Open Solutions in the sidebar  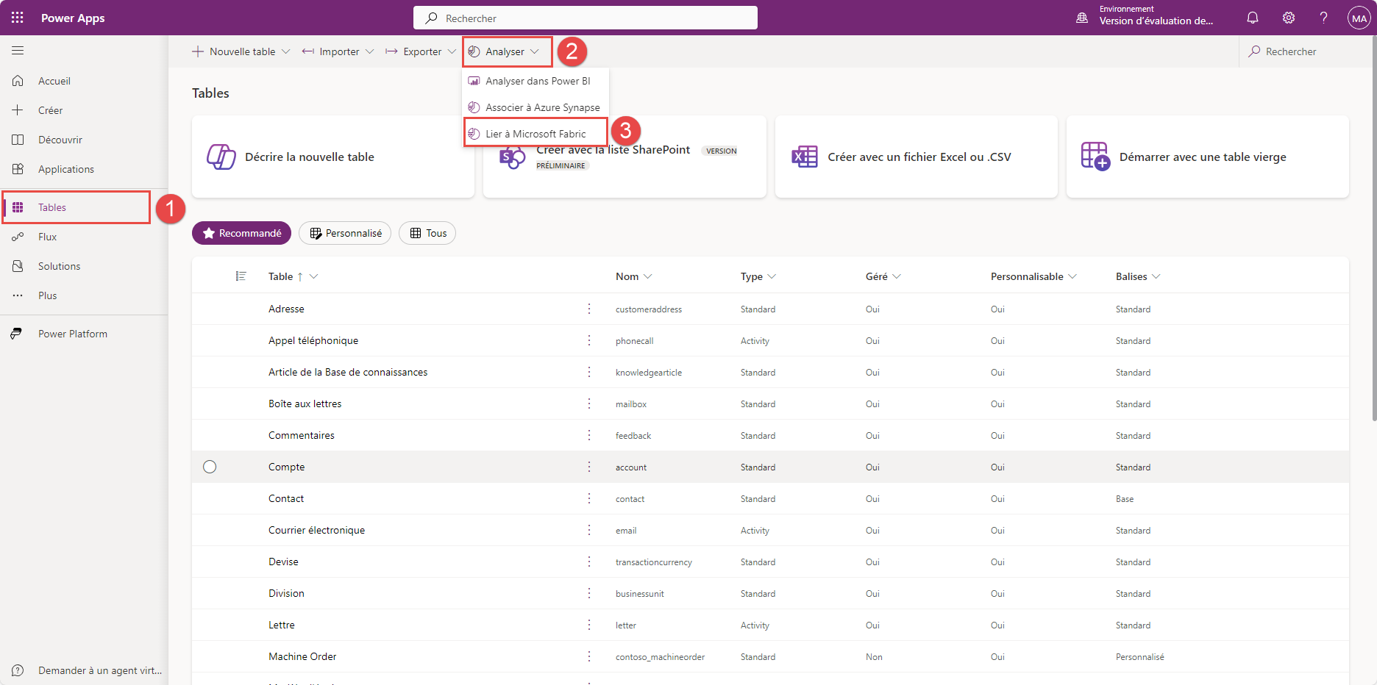click(59, 266)
